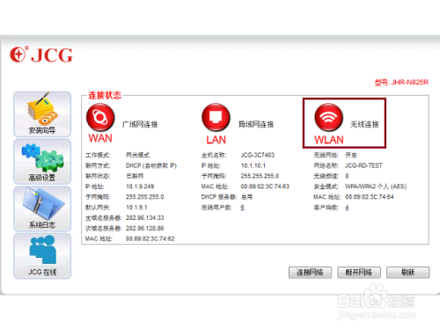Select the DHCP 服务器 status value

(246, 197)
